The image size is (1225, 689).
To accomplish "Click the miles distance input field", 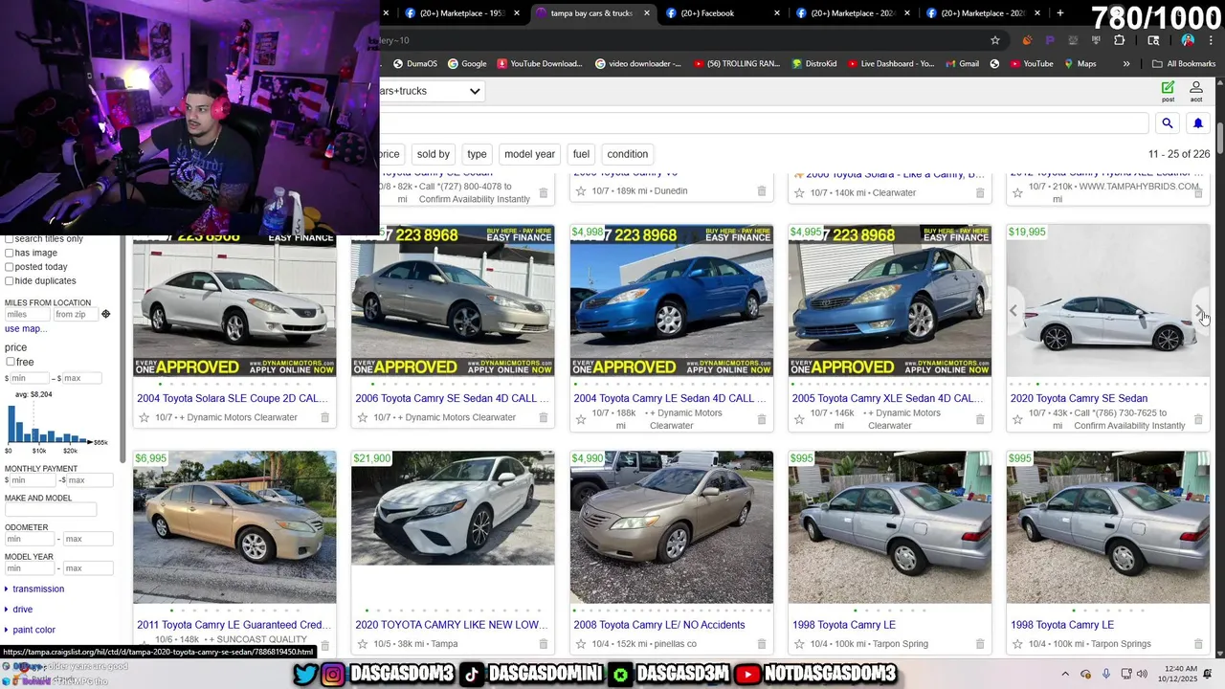I will coord(27,314).
